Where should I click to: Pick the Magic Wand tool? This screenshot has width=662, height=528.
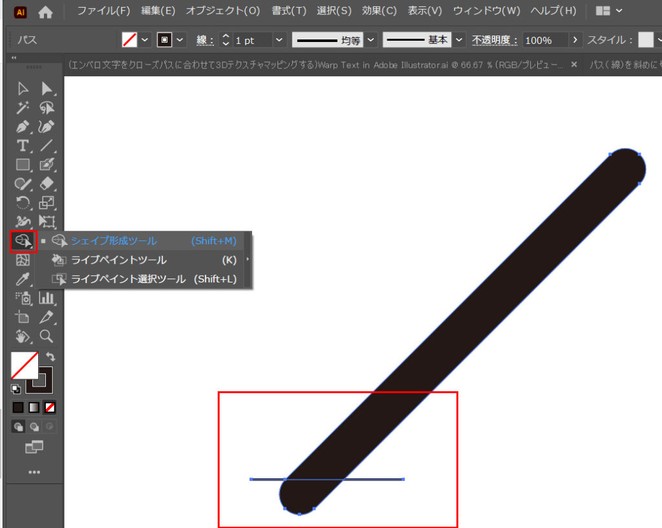(23, 108)
